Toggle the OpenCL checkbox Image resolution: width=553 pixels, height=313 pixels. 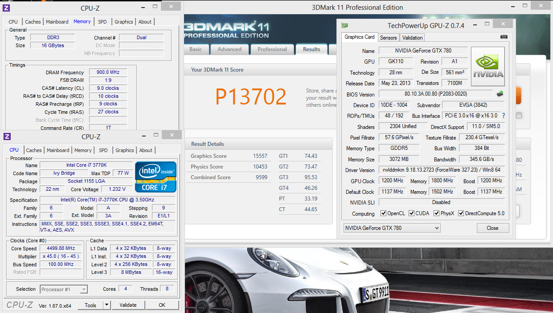(384, 213)
